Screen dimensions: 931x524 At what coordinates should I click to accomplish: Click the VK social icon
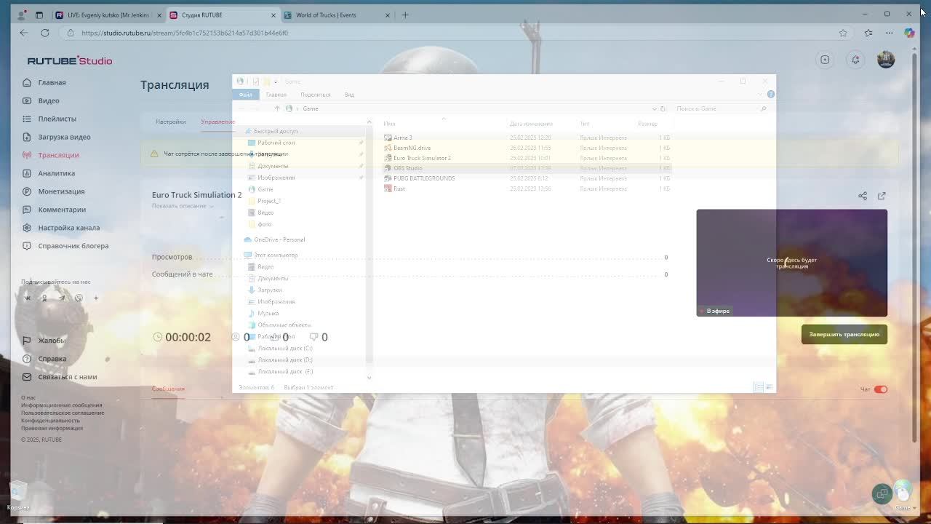[28, 298]
